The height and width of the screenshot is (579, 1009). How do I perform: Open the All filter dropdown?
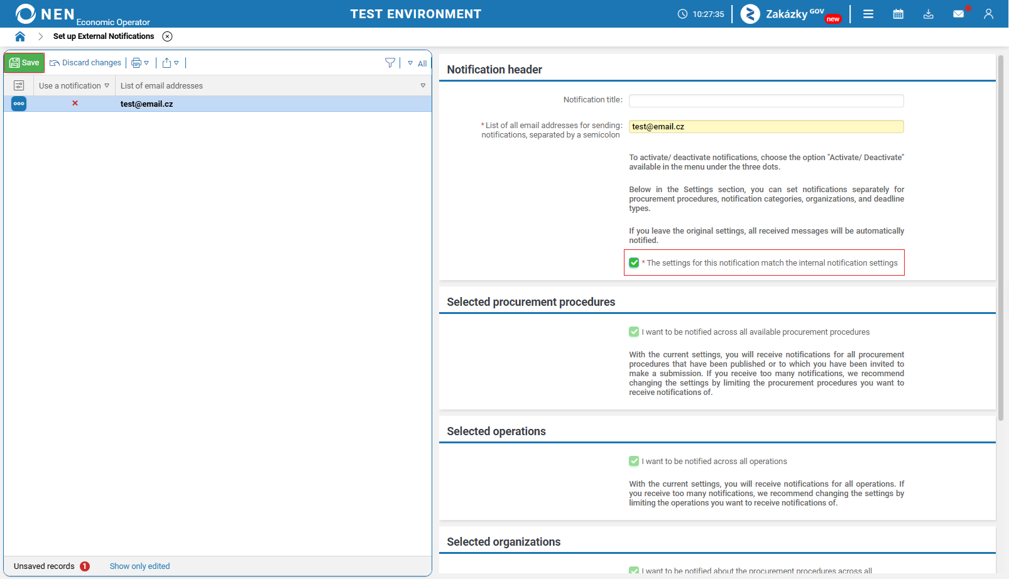point(418,63)
